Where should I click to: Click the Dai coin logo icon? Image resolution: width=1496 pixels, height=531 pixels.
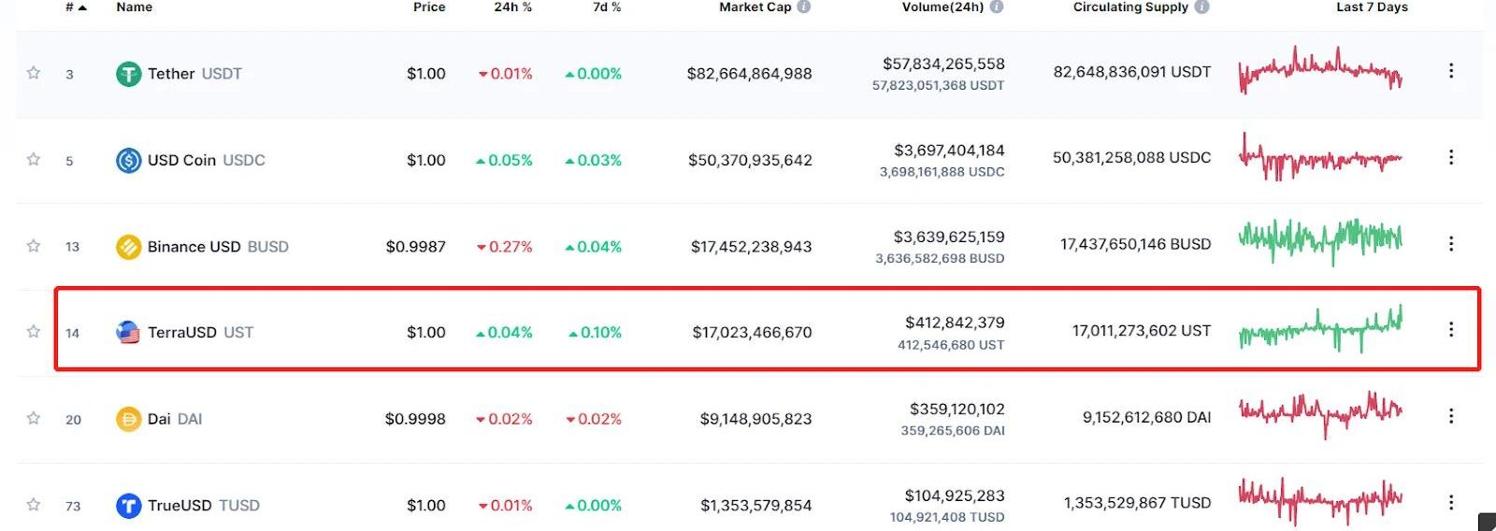(x=128, y=420)
